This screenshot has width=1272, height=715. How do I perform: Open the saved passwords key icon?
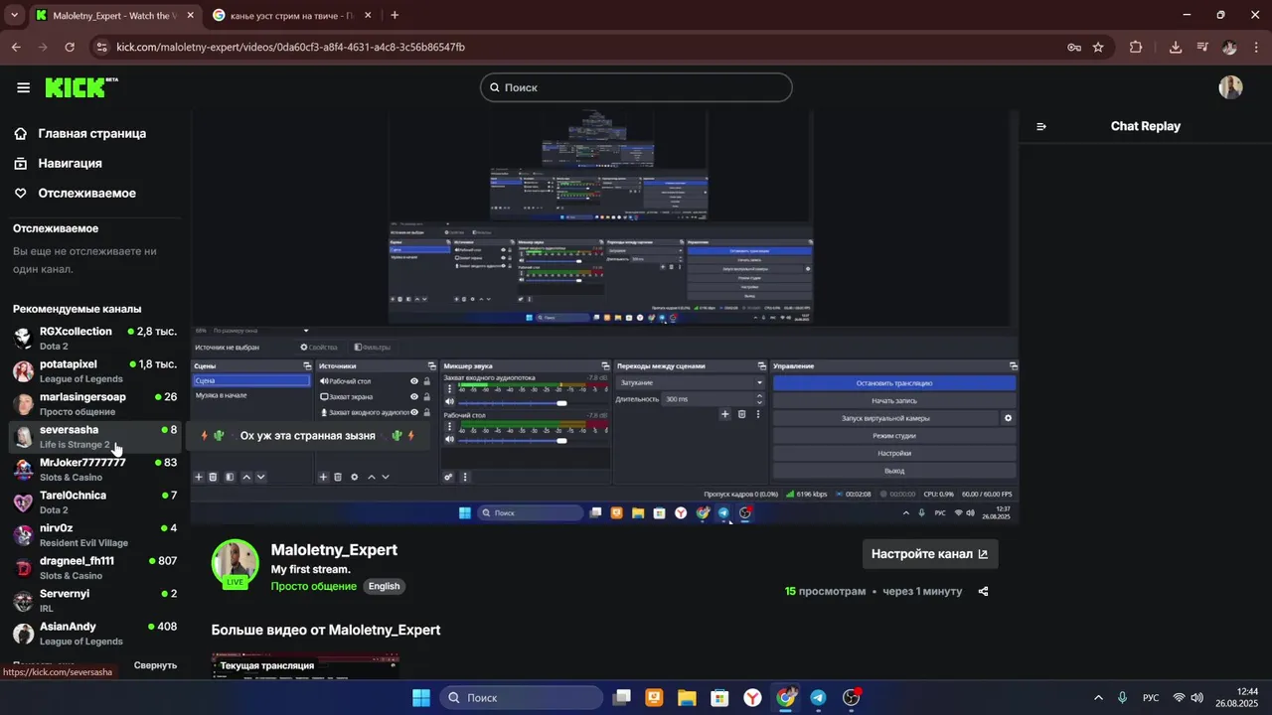(1074, 47)
